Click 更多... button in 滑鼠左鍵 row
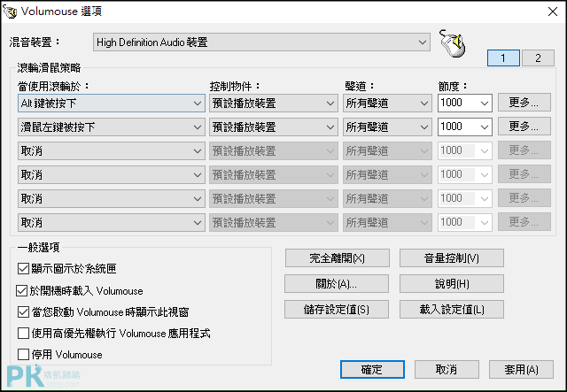Image resolution: width=567 pixels, height=392 pixels. 524,126
